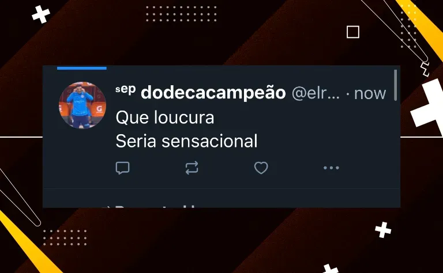Click the large white plus beside the tweet card
Image resolution: width=443 pixels, height=273 pixels.
click(x=427, y=107)
